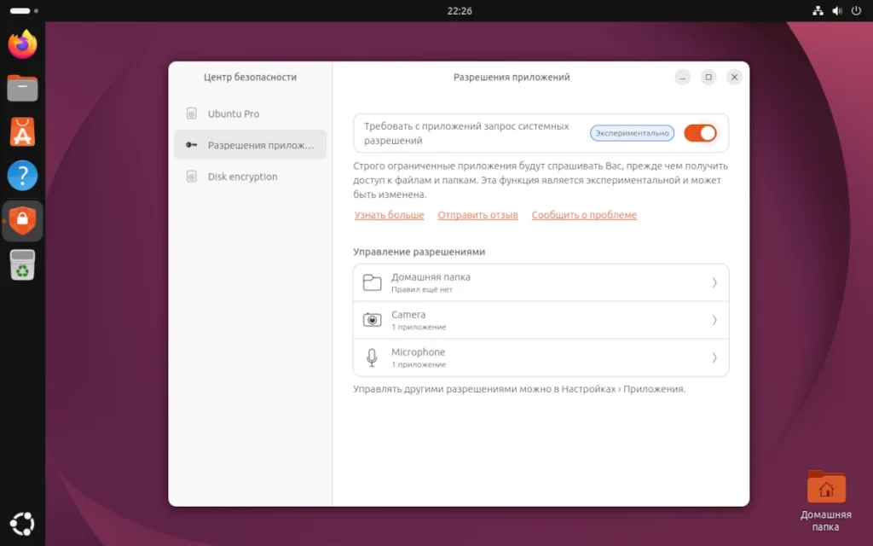Viewport: 873px width, 546px height.
Task: Click Разрешения приложений window title
Action: [x=512, y=77]
